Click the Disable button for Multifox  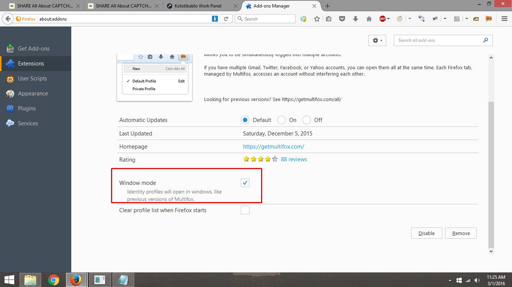(426, 233)
